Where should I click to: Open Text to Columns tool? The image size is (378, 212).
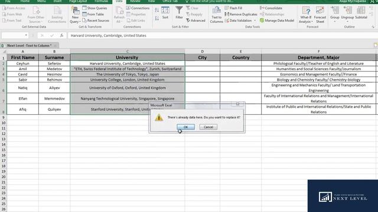216,15
